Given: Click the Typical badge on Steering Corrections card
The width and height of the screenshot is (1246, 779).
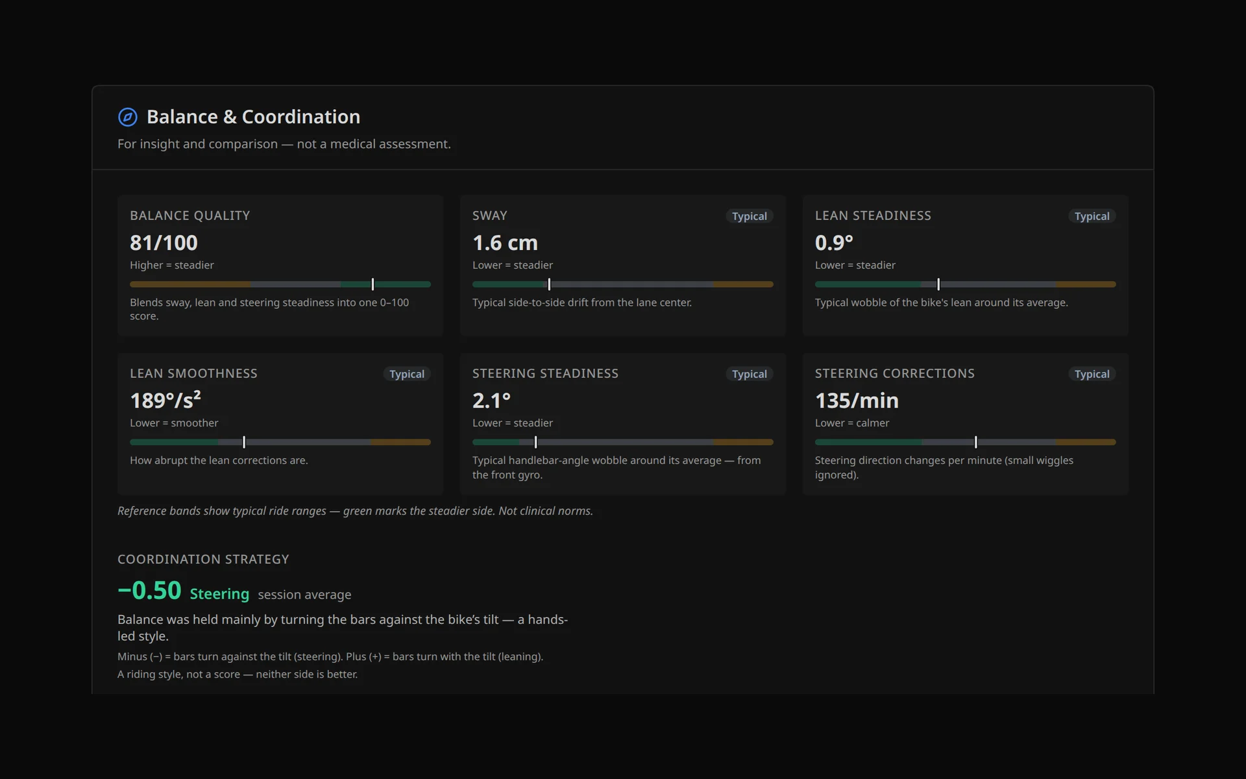Looking at the screenshot, I should [x=1092, y=374].
